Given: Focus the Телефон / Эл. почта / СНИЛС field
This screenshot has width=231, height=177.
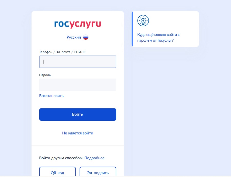Looking at the screenshot, I should [78, 62].
